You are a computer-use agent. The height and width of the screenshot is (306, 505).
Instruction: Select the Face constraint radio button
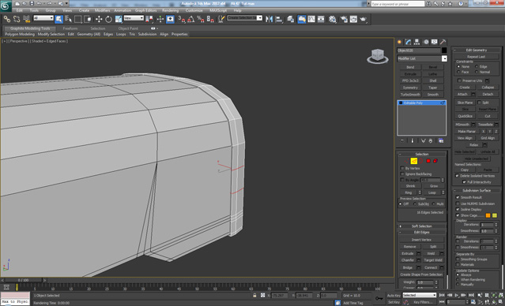[x=458, y=72]
